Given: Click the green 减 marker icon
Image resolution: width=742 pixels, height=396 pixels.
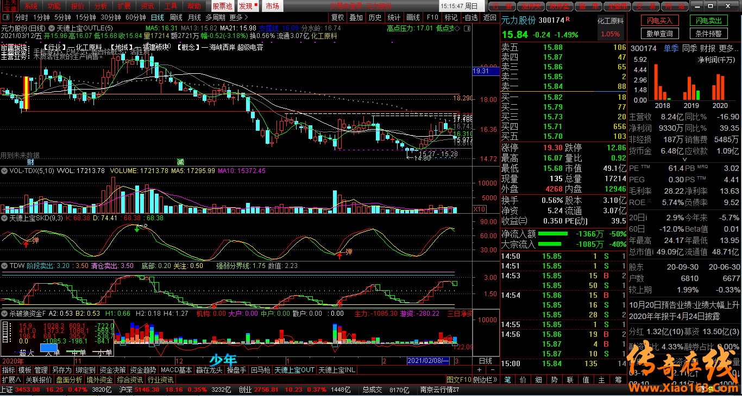Looking at the screenshot, I should pos(180,162).
